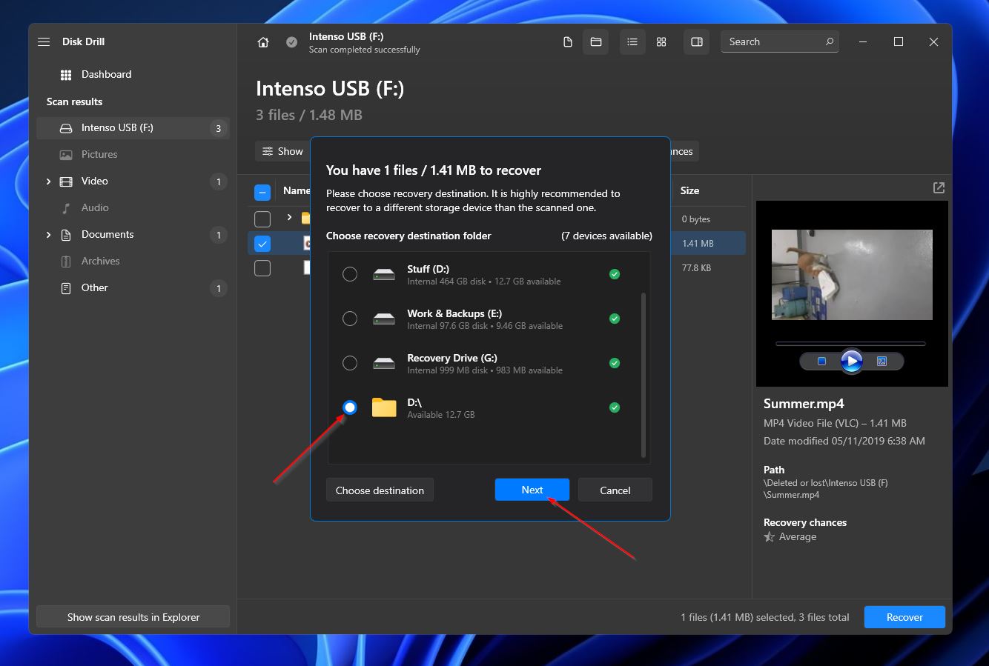Expand the folder row in file list
989x666 pixels.
click(289, 218)
